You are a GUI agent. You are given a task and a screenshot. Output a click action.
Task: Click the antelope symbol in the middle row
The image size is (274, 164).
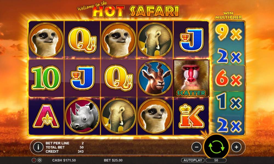click(x=155, y=78)
